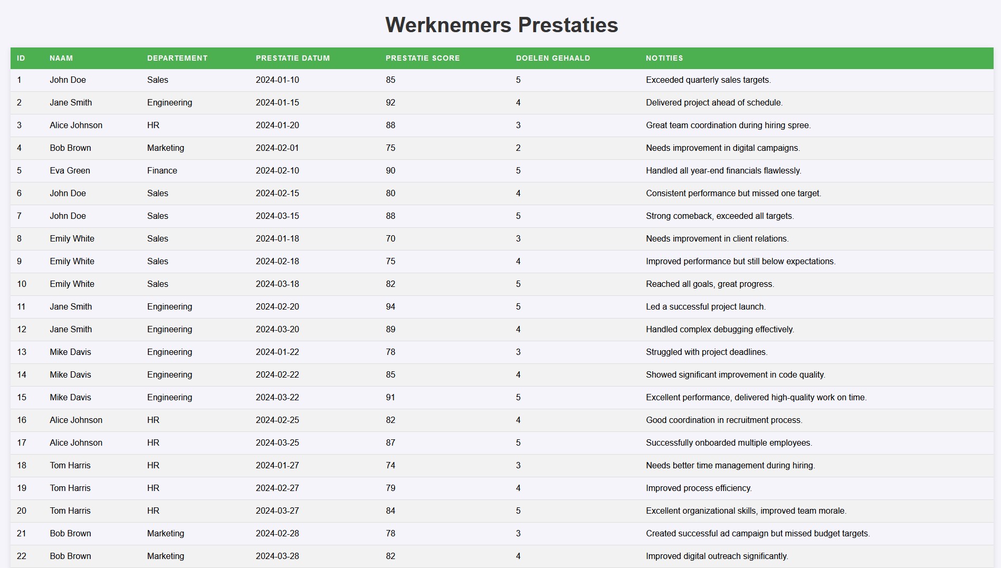
Task: Click the date 2024-02-01 for Bob Brown
Action: (278, 148)
